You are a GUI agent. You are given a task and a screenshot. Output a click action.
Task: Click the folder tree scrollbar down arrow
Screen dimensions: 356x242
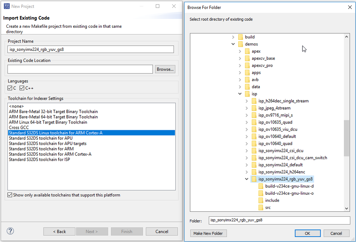click(x=346, y=209)
